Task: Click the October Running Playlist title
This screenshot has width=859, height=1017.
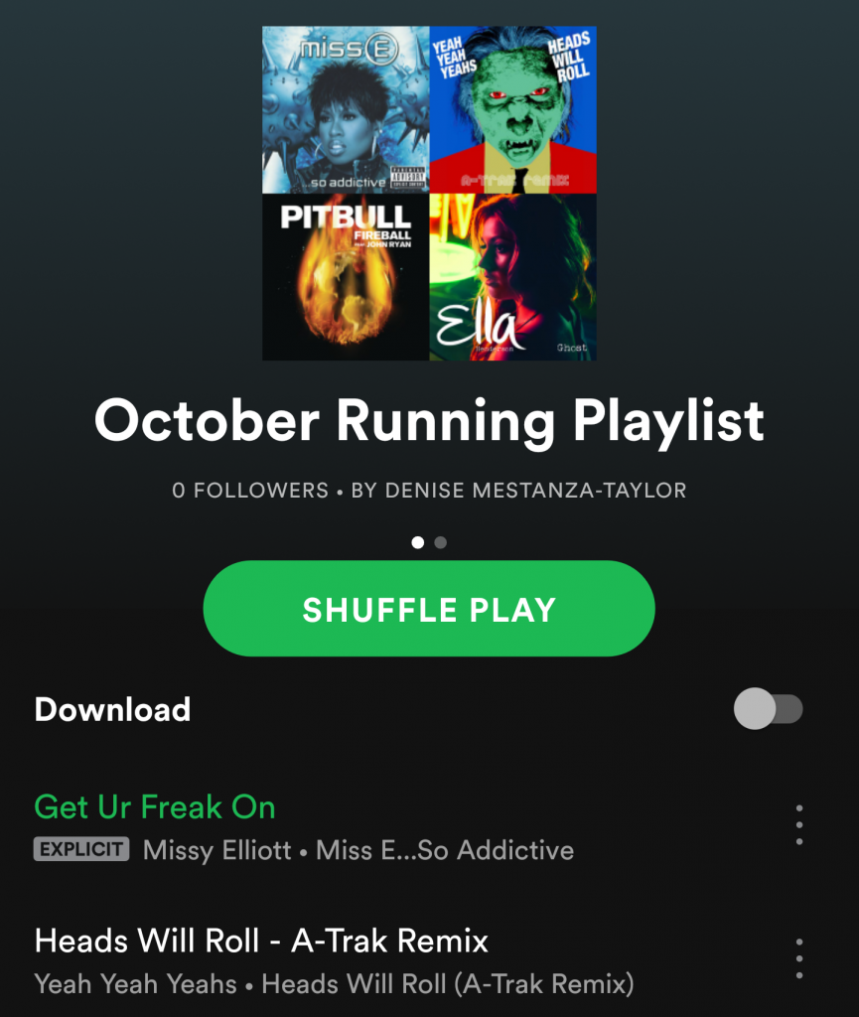Action: [429, 421]
